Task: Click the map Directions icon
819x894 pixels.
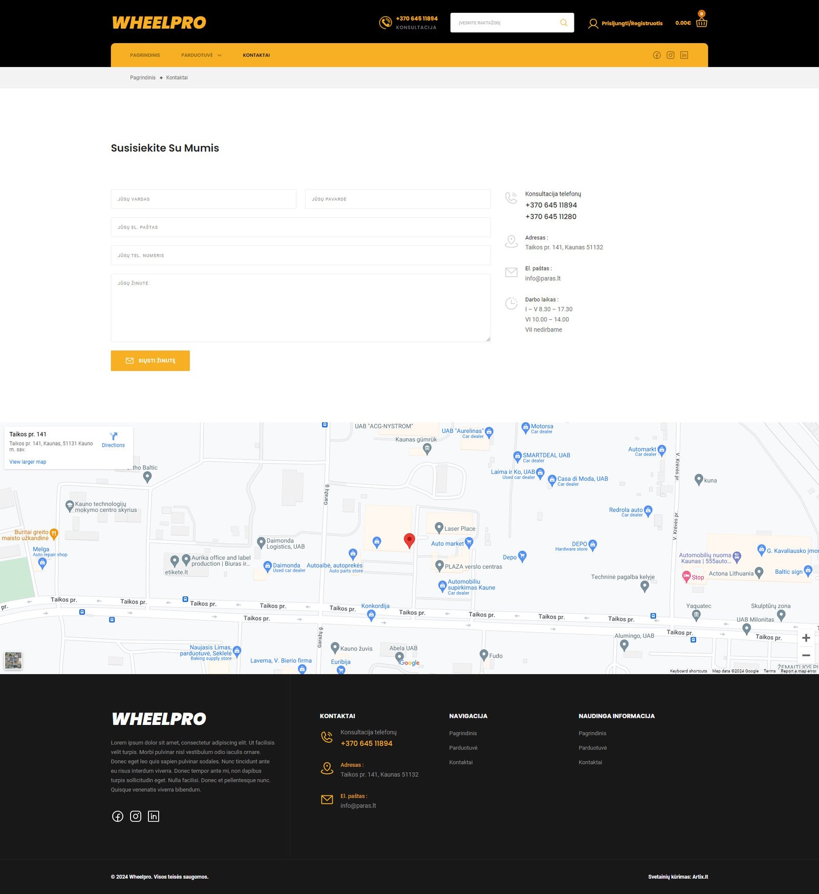Action: (113, 436)
